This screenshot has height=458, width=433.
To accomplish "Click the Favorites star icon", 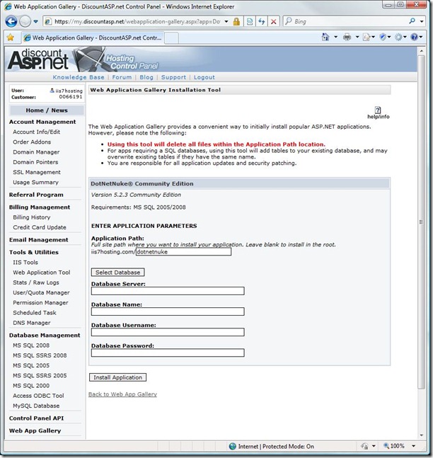I will click(x=11, y=38).
